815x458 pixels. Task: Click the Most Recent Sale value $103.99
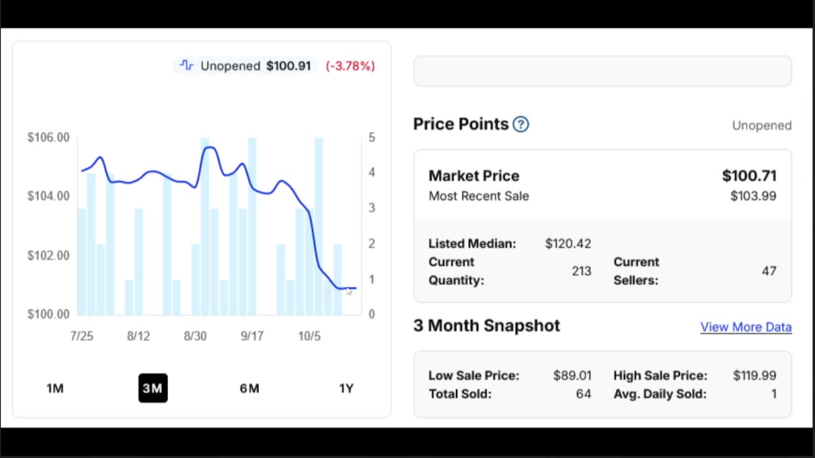coord(753,196)
